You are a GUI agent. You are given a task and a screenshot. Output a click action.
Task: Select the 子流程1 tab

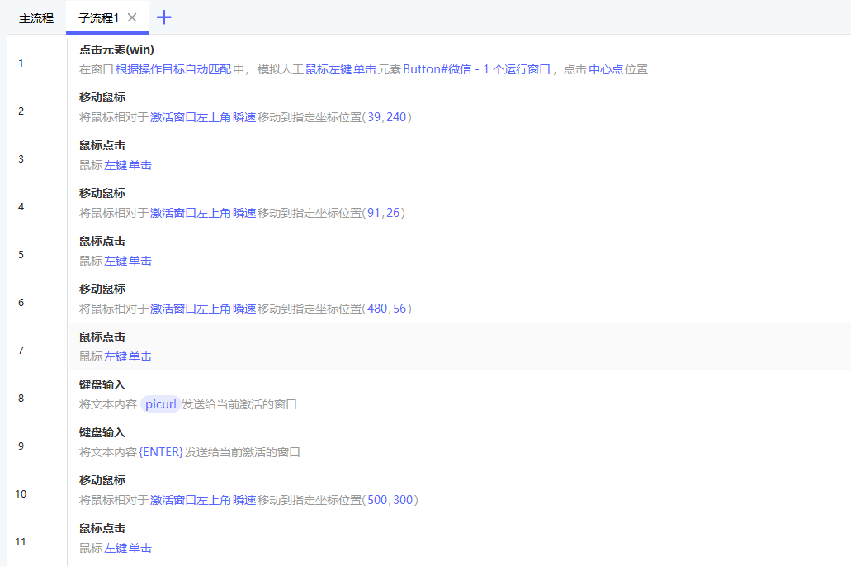tap(98, 17)
